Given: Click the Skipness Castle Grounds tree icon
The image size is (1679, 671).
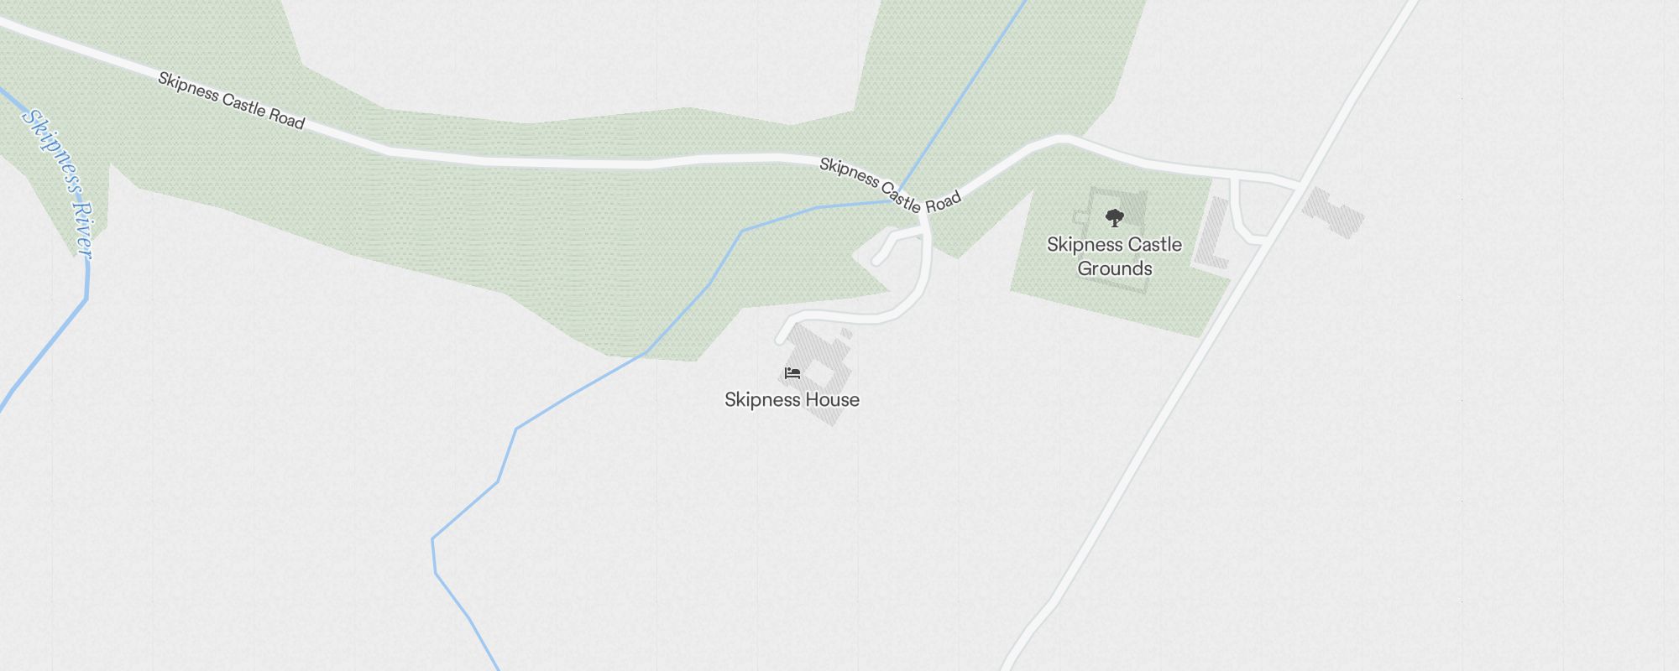Looking at the screenshot, I should point(1114,218).
